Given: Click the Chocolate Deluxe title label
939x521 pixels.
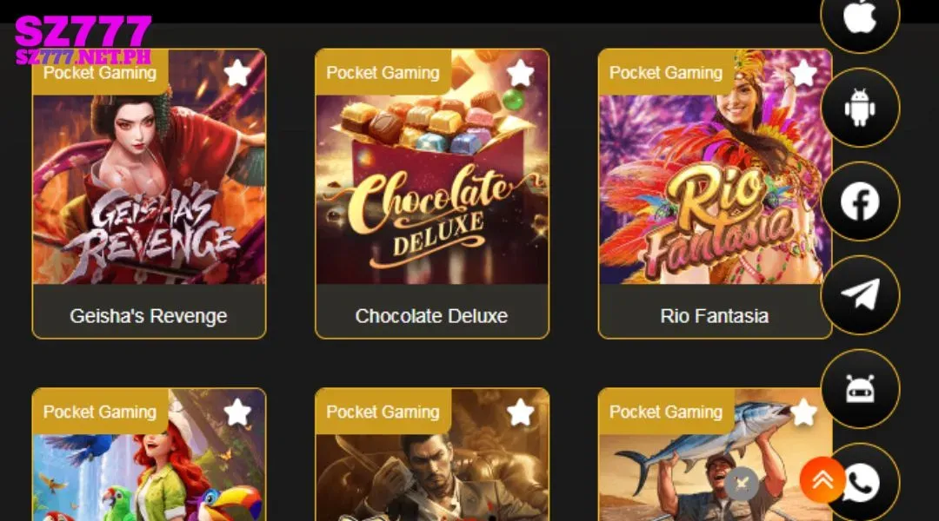Looking at the screenshot, I should click(432, 316).
